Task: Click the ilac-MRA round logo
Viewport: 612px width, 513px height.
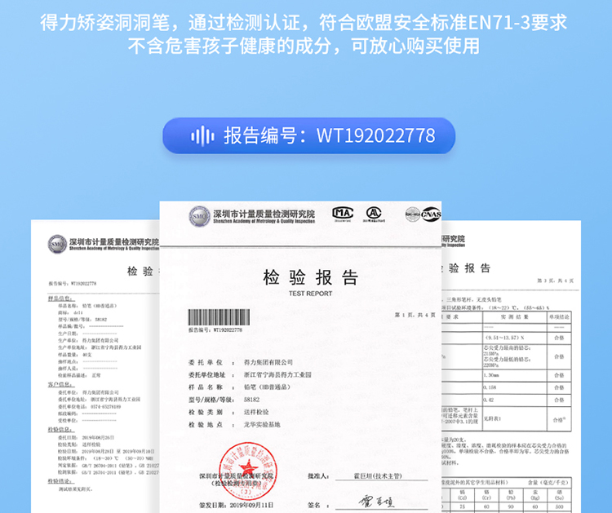Action: click(412, 214)
